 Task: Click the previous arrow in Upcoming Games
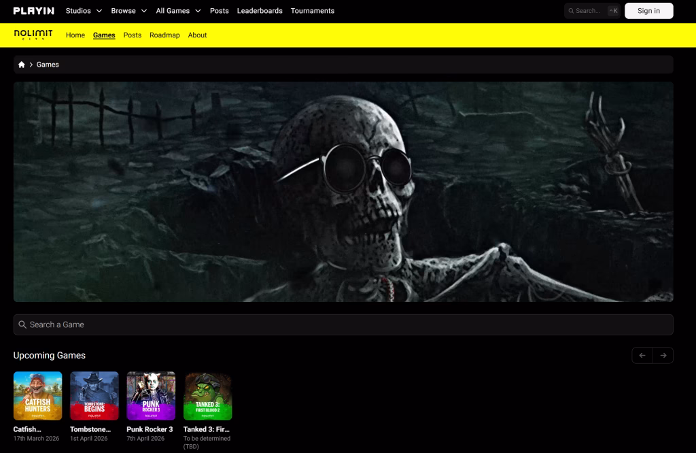[642, 355]
